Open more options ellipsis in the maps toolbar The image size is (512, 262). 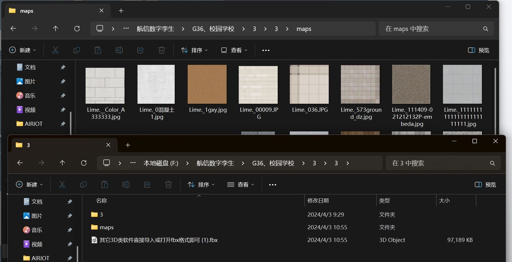[266, 50]
